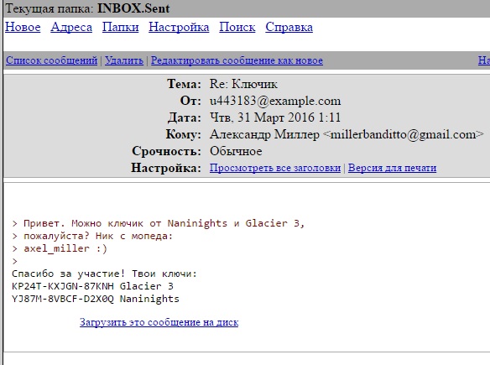Image resolution: width=490 pixels, height=365 pixels.
Task: Click Редактировать сообщение как новое
Action: [x=237, y=60]
